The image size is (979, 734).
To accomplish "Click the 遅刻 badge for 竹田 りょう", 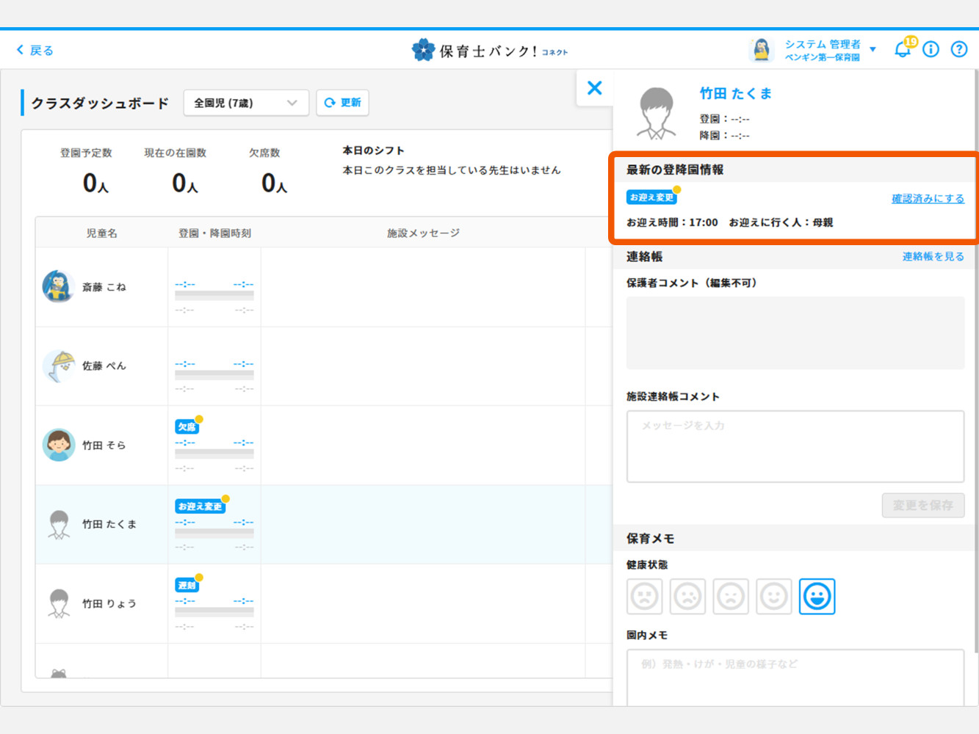I will click(x=187, y=585).
